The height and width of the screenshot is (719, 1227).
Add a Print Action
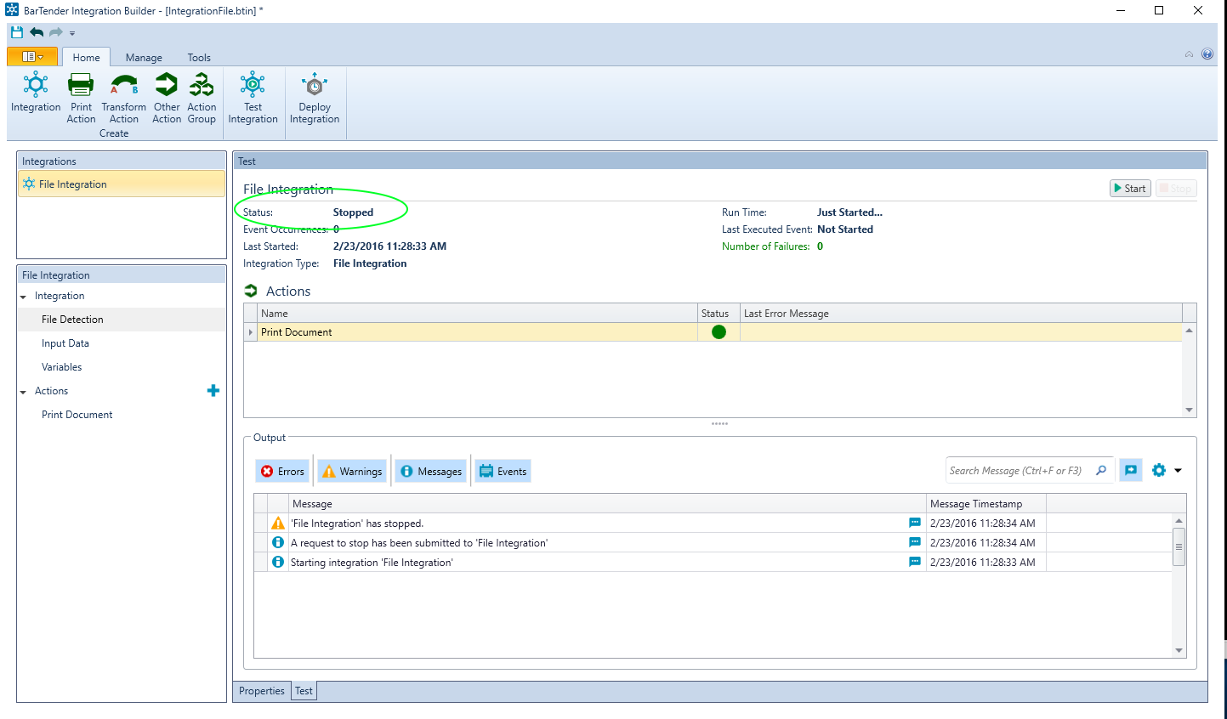81,99
